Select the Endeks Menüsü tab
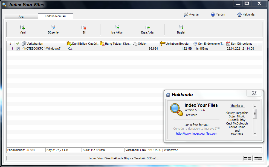Viewport: 269px width, 167px height. coord(55,16)
